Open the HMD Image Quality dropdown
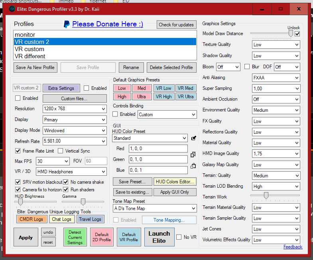313x260 pixels. click(276, 154)
